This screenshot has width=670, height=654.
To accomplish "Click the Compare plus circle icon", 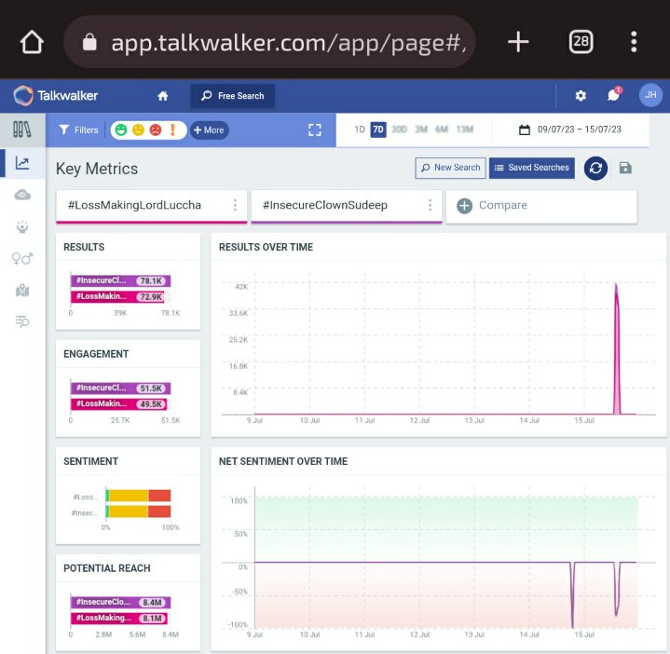I will point(464,206).
